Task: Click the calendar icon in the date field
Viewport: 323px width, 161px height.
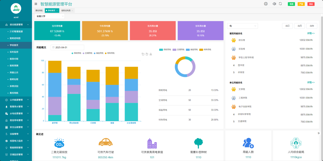Action: click(53, 47)
